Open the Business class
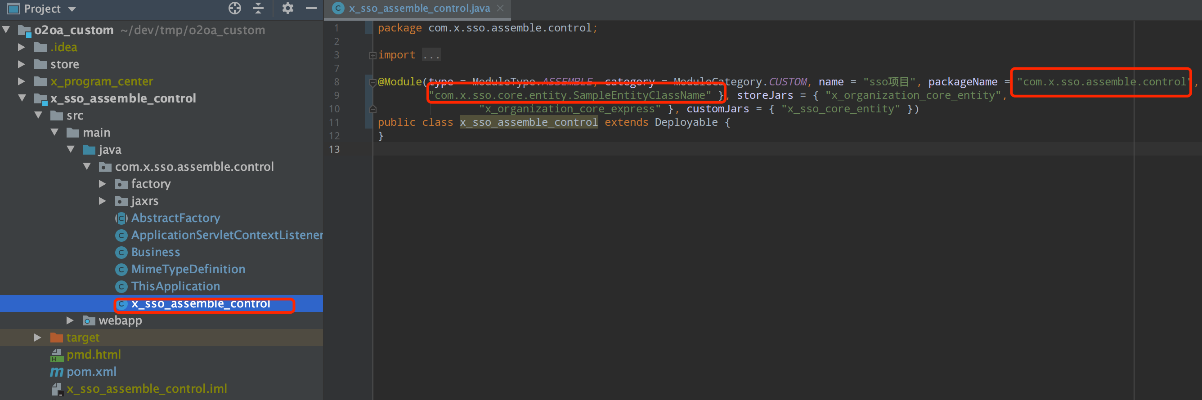This screenshot has height=400, width=1202. coord(155,252)
